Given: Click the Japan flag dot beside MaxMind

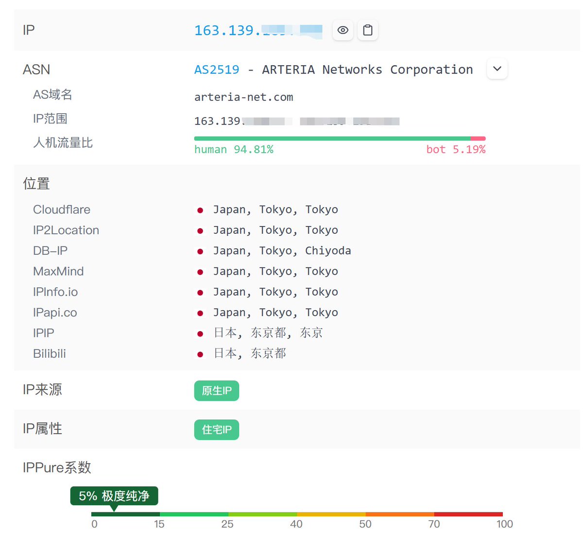Looking at the screenshot, I should (x=200, y=272).
